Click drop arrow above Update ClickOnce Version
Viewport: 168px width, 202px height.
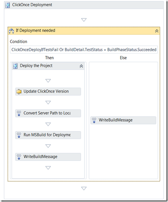point(48,81)
